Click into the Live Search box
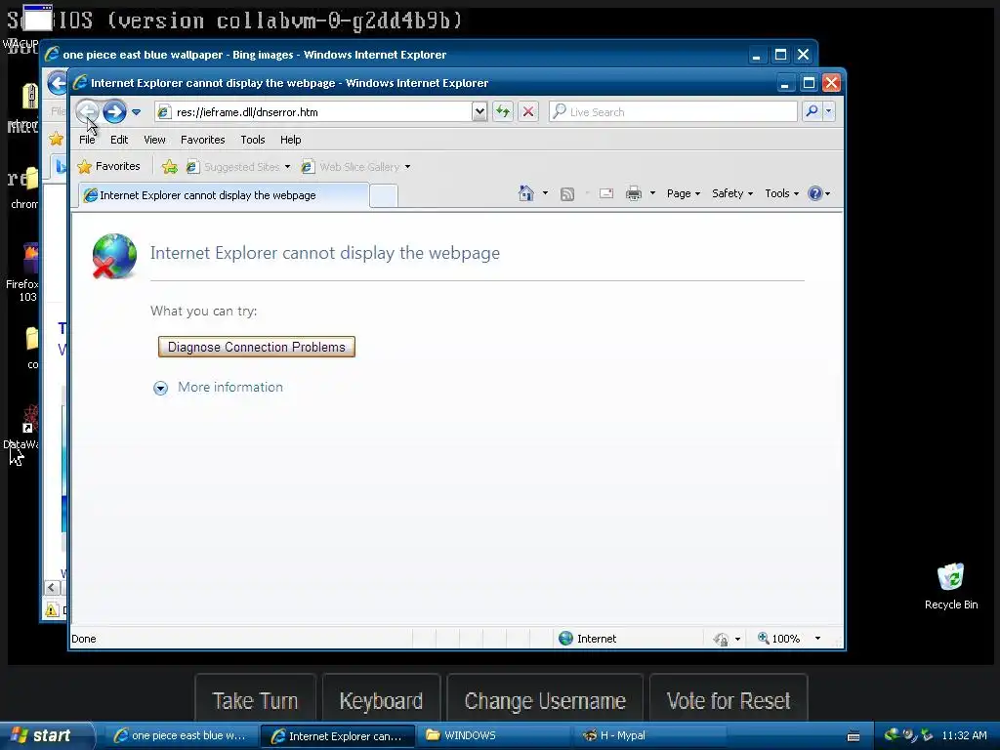1000x750 pixels. [x=673, y=111]
